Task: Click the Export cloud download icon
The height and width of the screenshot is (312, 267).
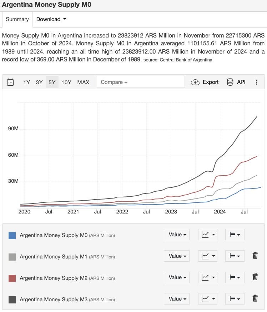Action: click(195, 82)
